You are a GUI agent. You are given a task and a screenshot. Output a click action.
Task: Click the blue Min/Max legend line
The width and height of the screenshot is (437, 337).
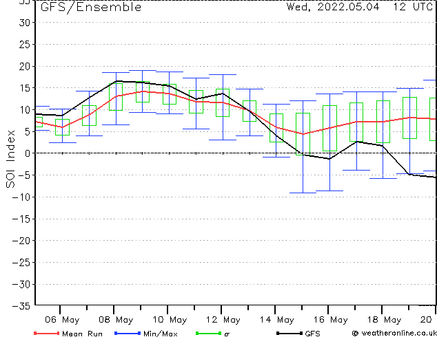(128, 333)
